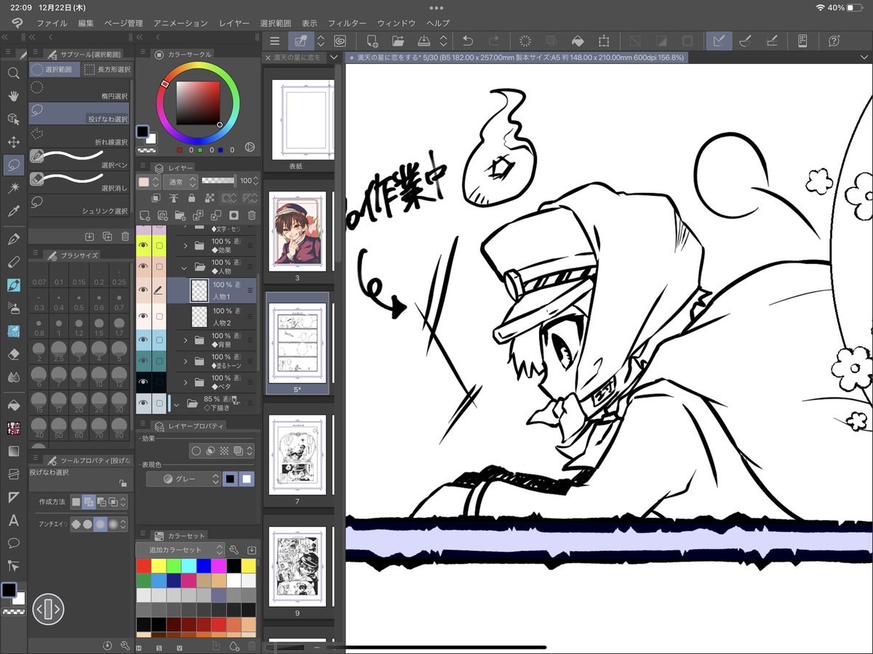The width and height of the screenshot is (873, 654).
Task: Click the Redo arrow in command bar
Action: (494, 41)
